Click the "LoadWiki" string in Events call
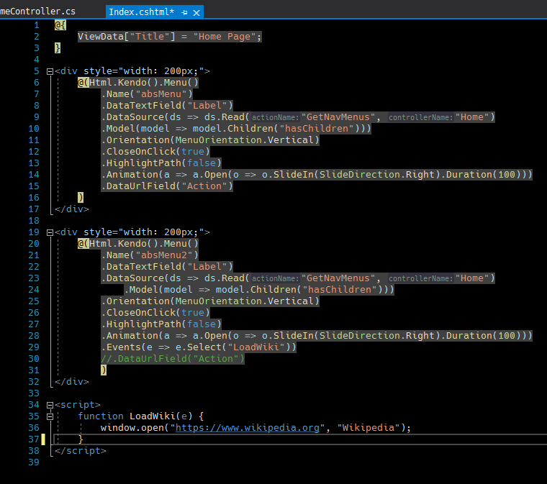547x484 pixels. tap(257, 347)
